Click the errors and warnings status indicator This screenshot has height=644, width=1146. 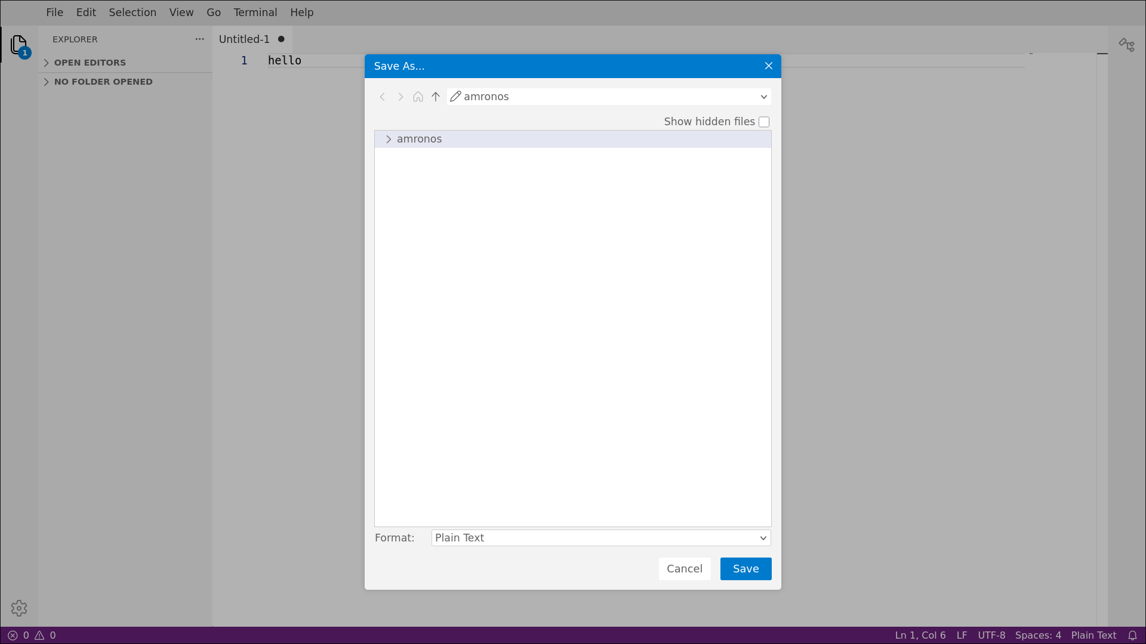coord(32,635)
